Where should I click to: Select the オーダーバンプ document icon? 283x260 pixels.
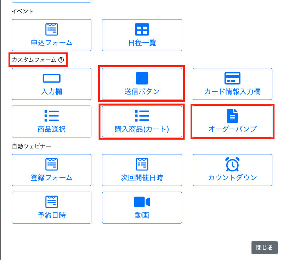(x=232, y=116)
